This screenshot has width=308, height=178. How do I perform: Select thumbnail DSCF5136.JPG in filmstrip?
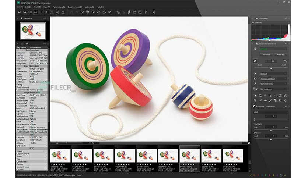click(x=60, y=156)
